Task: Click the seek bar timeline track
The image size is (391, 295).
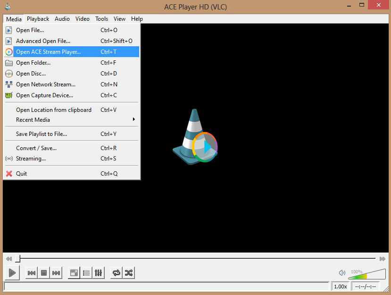Action: 196,259
